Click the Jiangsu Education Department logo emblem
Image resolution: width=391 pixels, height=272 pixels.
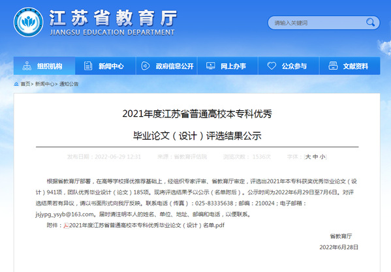click(28, 22)
